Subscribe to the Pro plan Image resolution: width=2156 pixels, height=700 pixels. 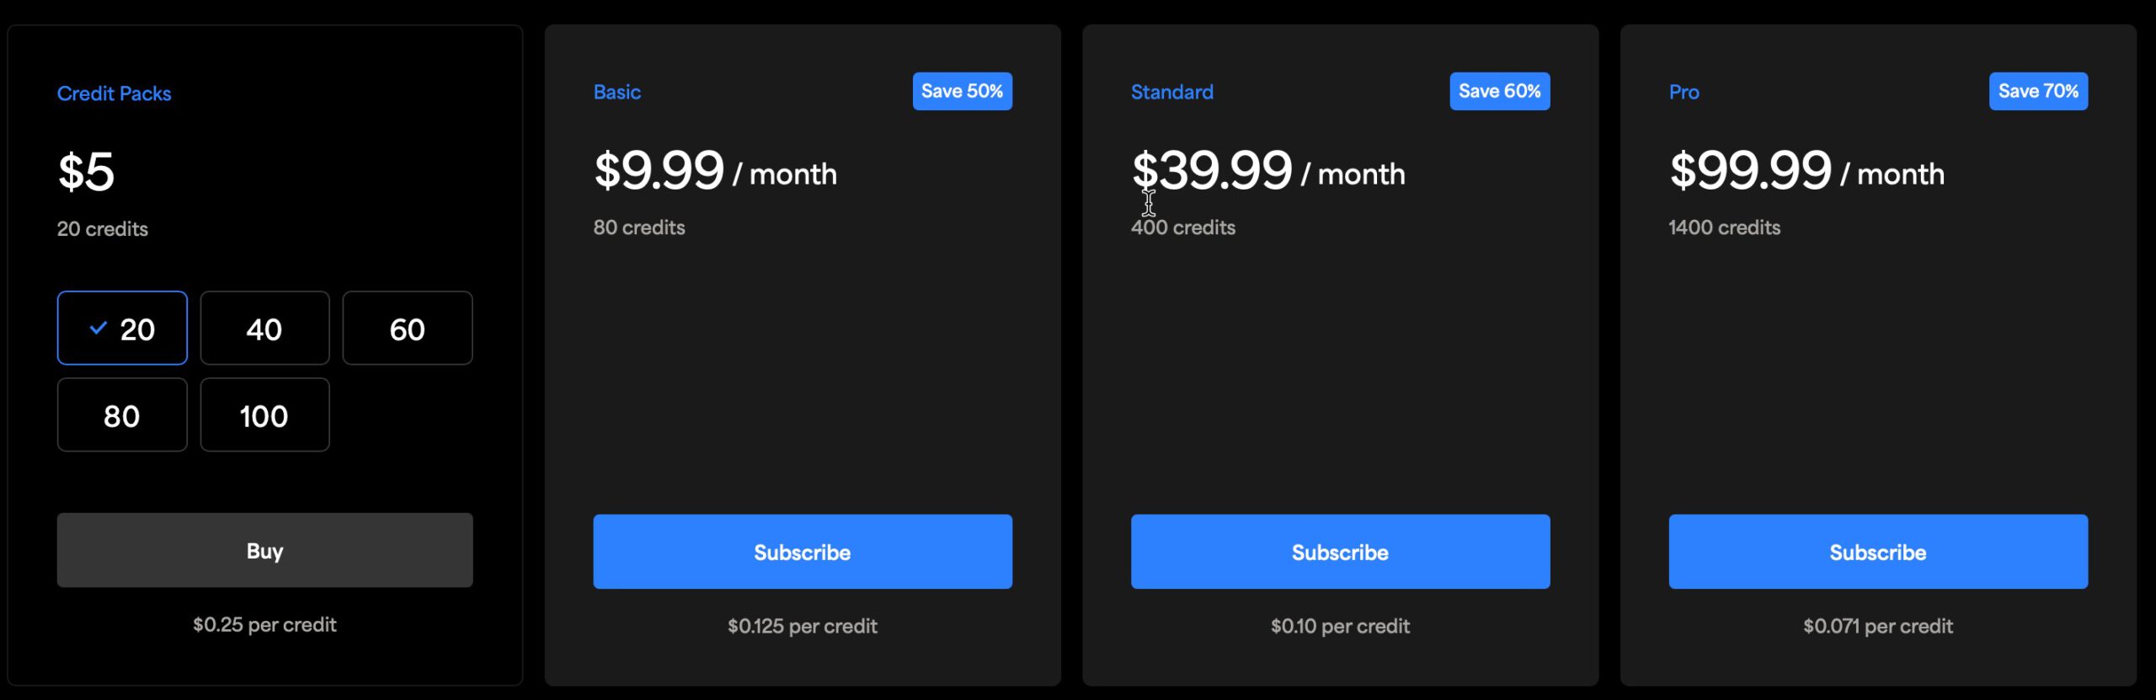(1877, 552)
